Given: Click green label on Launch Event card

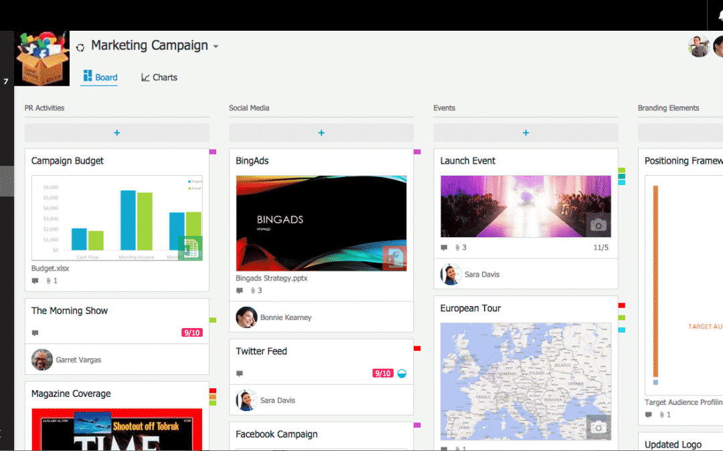Looking at the screenshot, I should point(621,170).
